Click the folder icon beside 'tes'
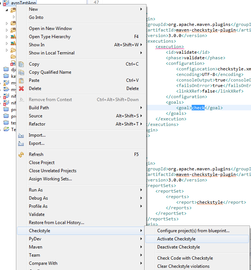The image size is (251, 270). point(6,123)
